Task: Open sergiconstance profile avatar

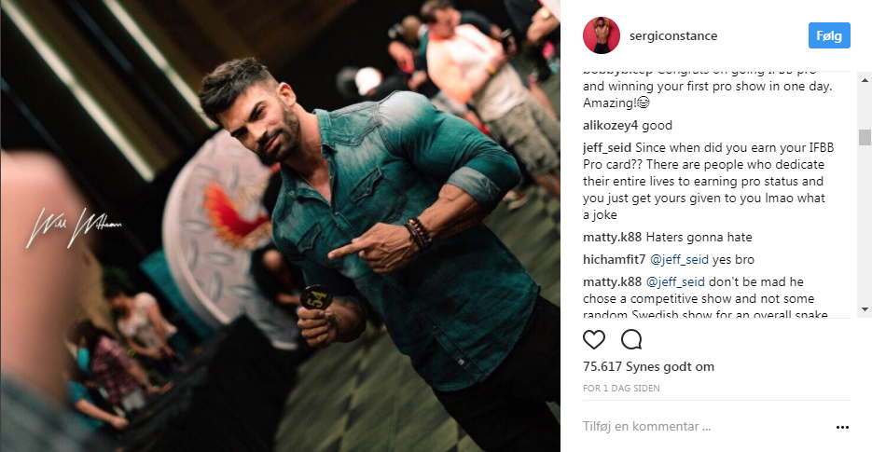Action: (602, 35)
